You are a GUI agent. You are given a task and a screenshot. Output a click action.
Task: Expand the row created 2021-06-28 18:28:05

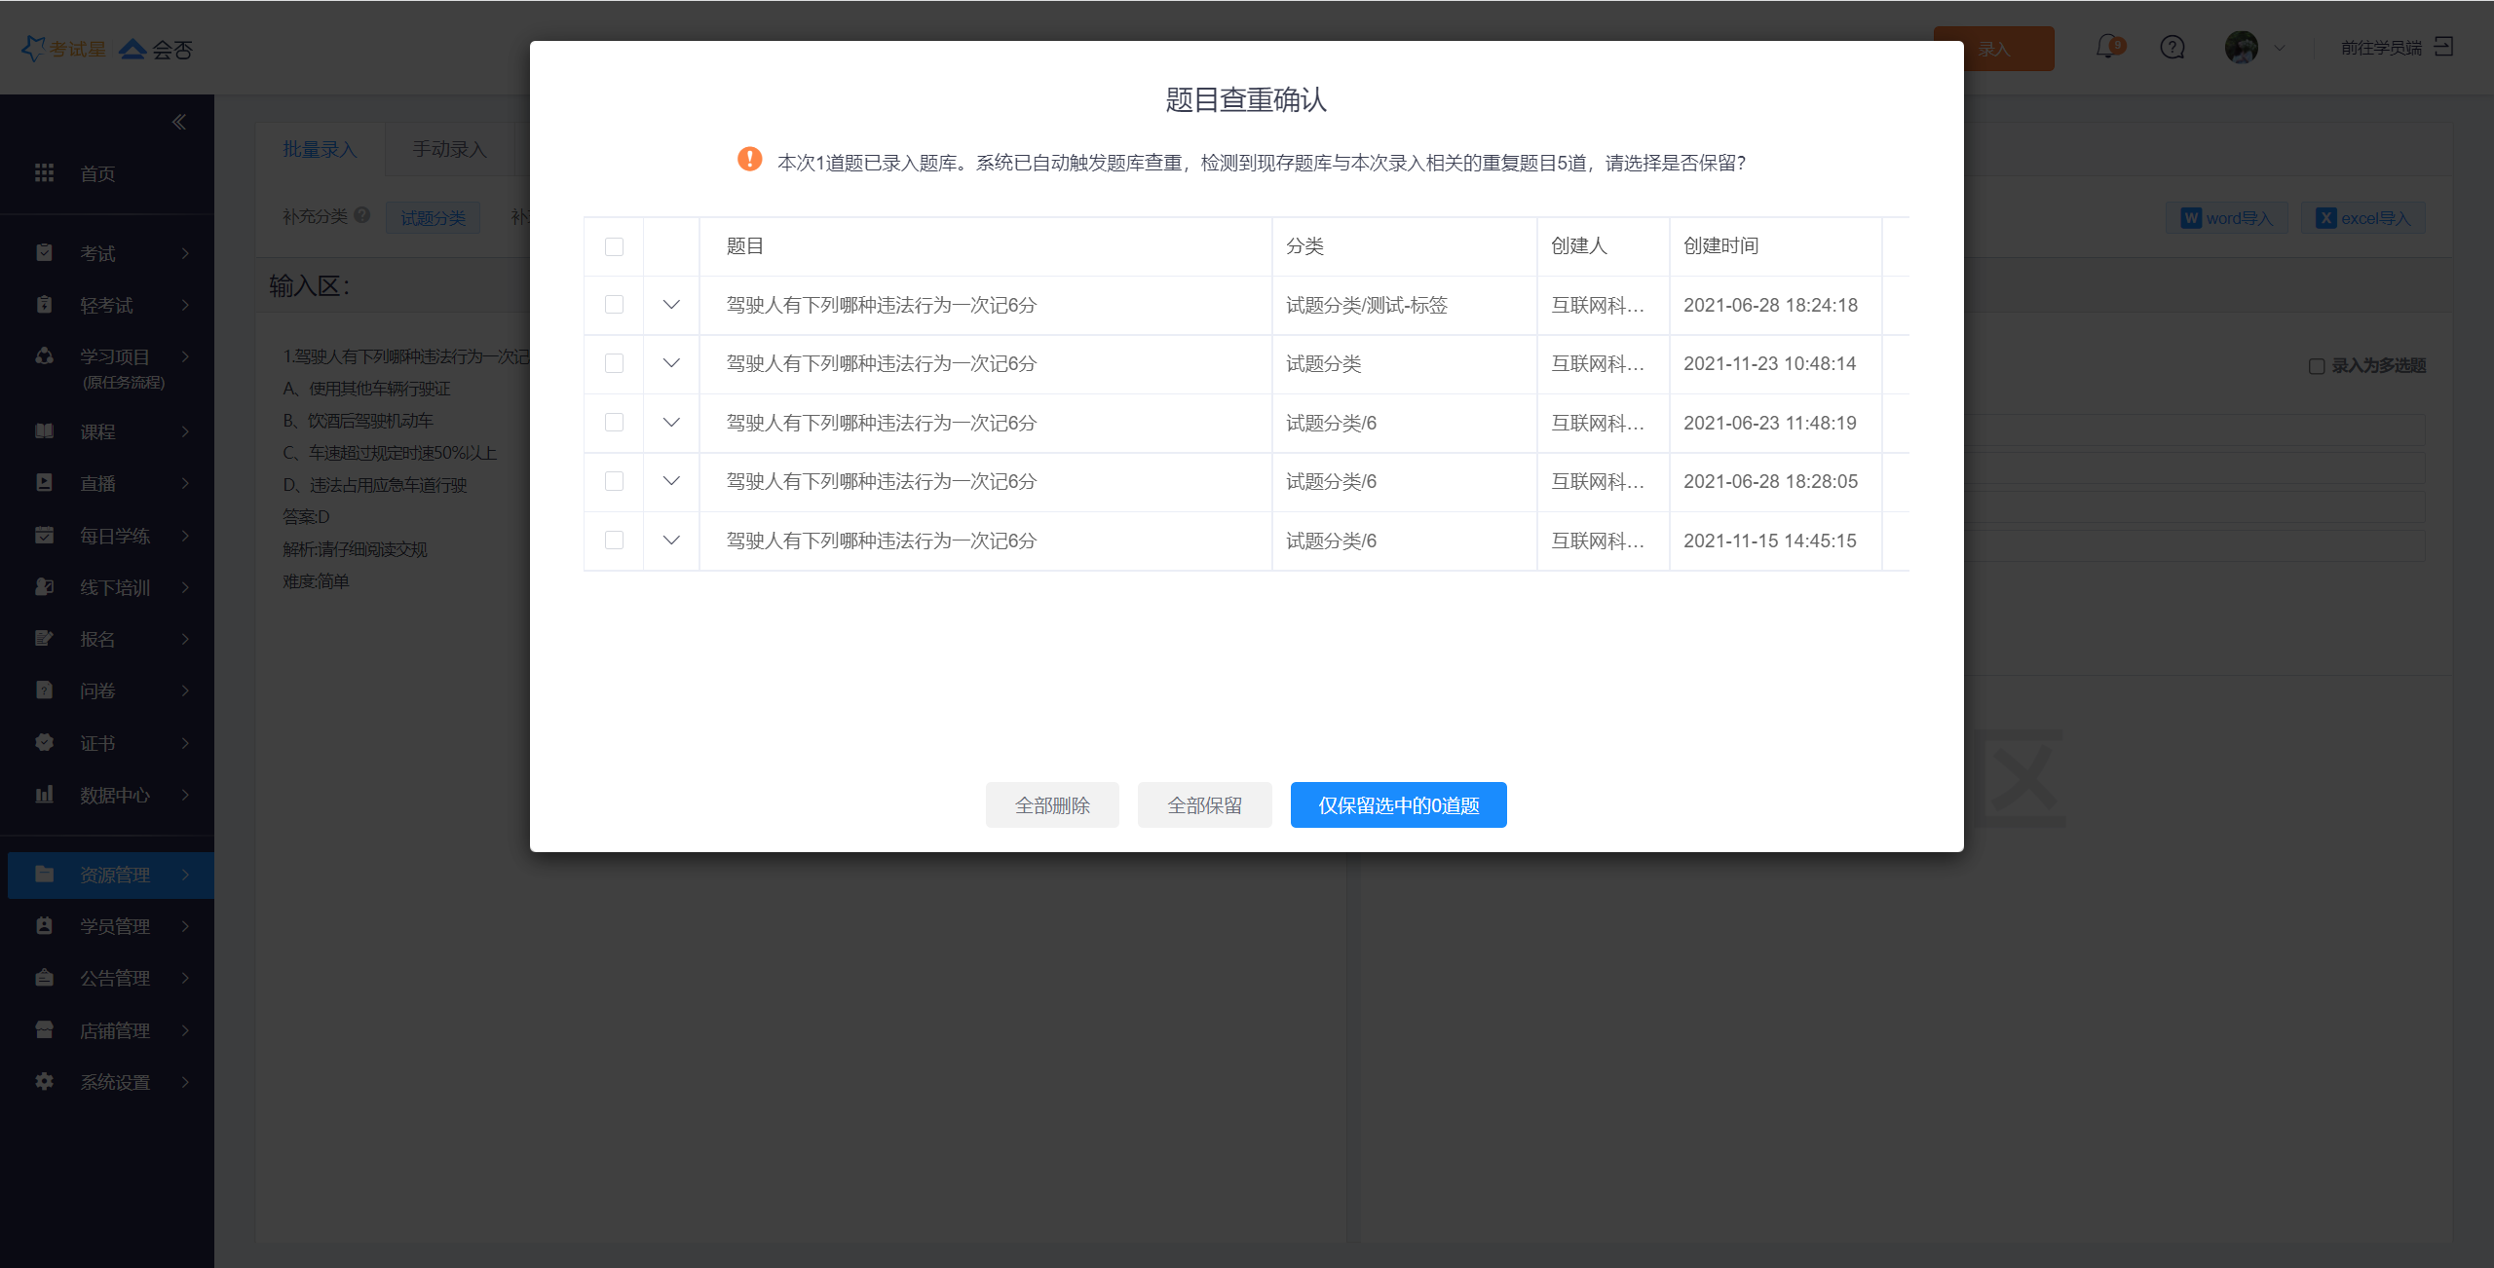tap(671, 481)
